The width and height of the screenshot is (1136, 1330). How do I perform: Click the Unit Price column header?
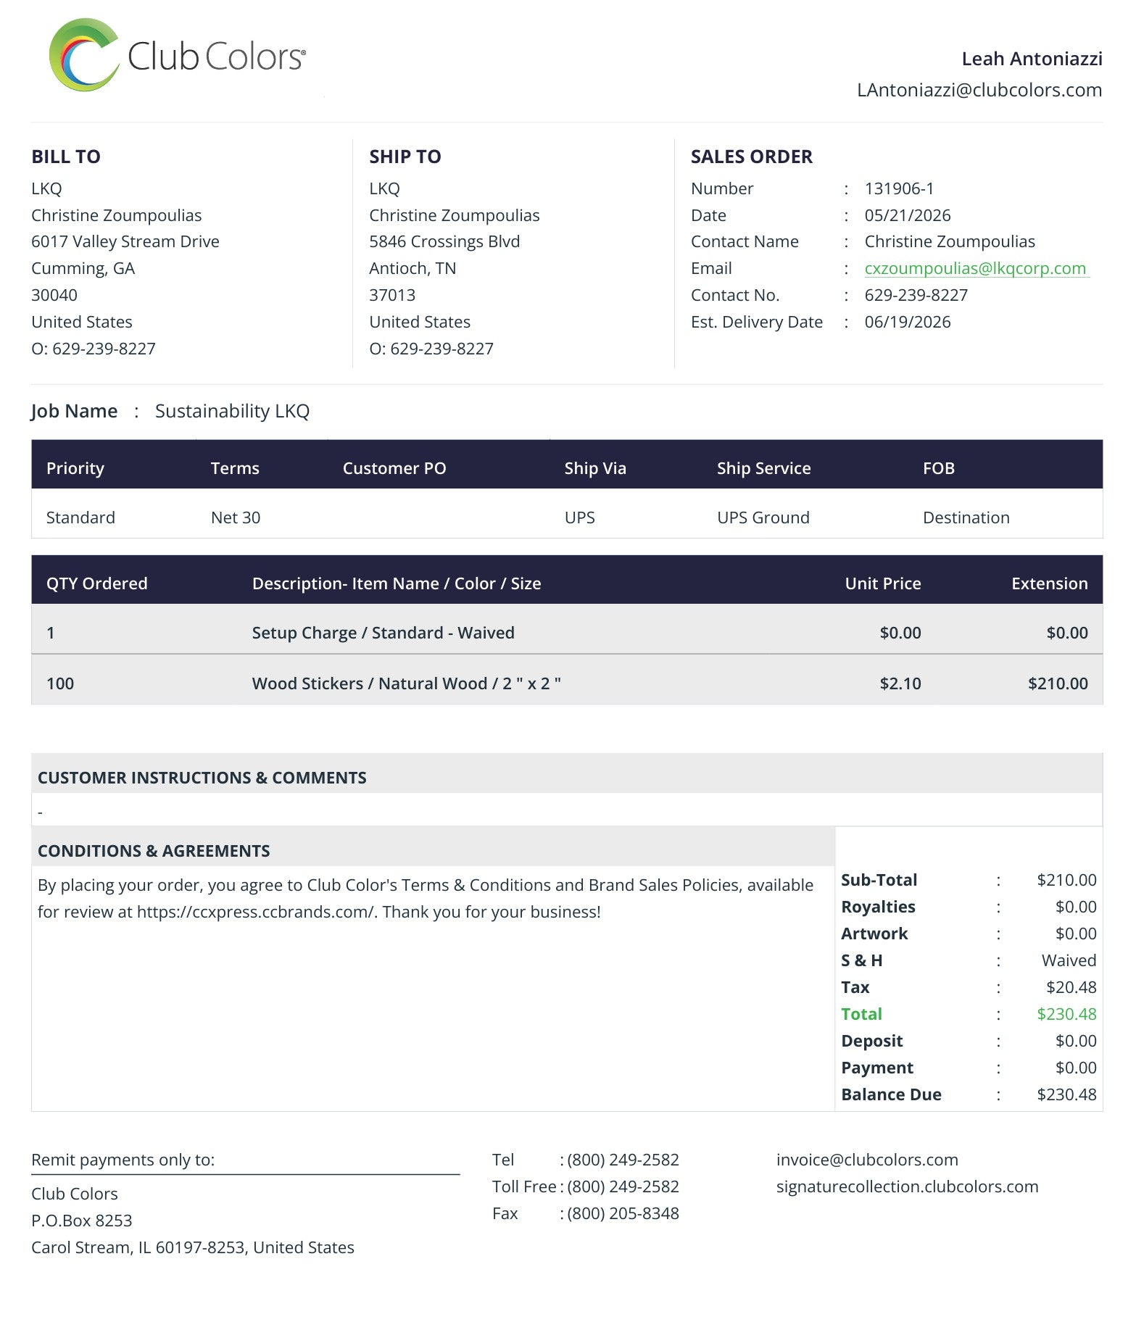pos(882,583)
